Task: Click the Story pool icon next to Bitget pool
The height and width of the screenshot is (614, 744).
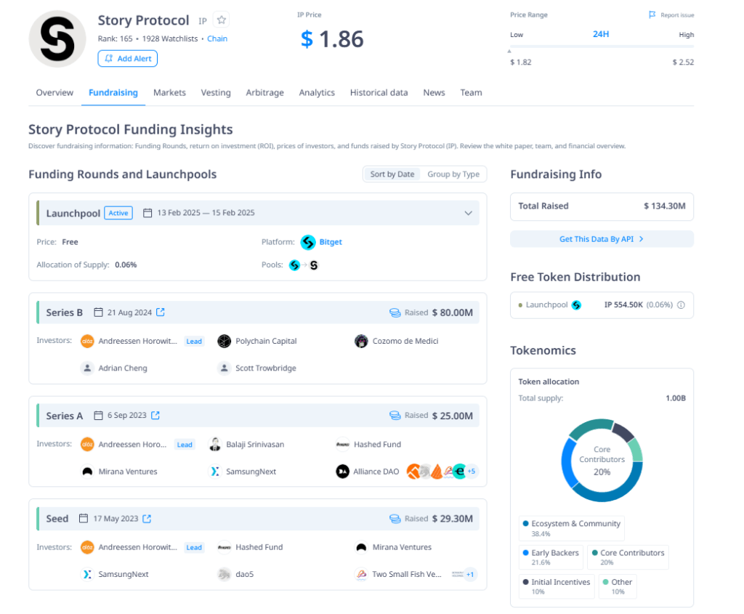Action: pyautogui.click(x=313, y=265)
